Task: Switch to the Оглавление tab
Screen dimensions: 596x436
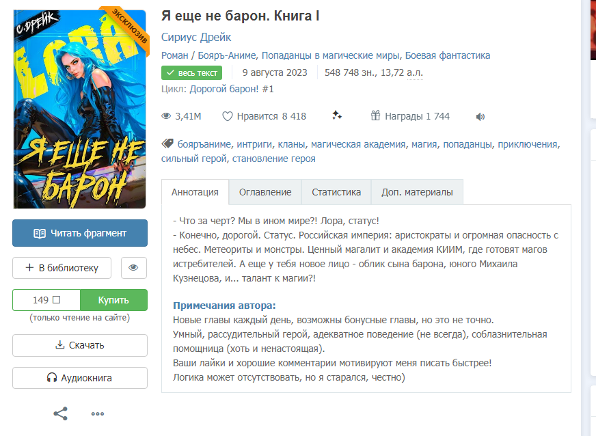Action: (265, 192)
